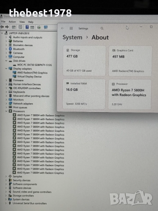This screenshot has height=211, width=158.
Task: Open the Processor AMD Ryzen 7 card
Action: coord(130,95)
